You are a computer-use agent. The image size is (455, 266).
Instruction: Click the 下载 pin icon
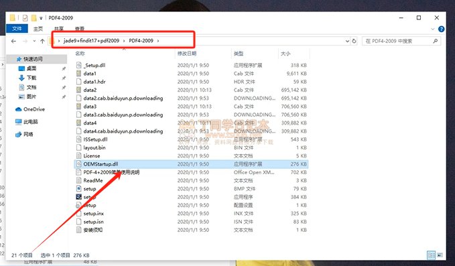(64, 78)
